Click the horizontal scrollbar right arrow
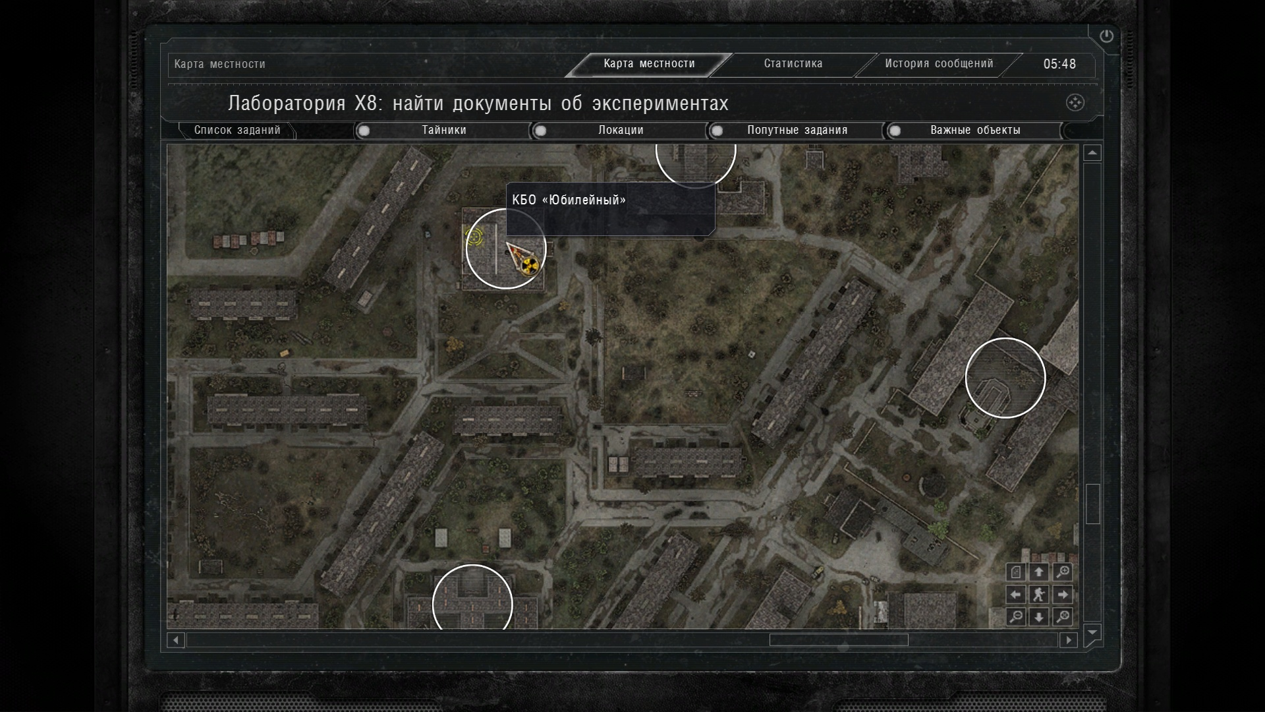Viewport: 1265px width, 712px height. click(x=1068, y=640)
